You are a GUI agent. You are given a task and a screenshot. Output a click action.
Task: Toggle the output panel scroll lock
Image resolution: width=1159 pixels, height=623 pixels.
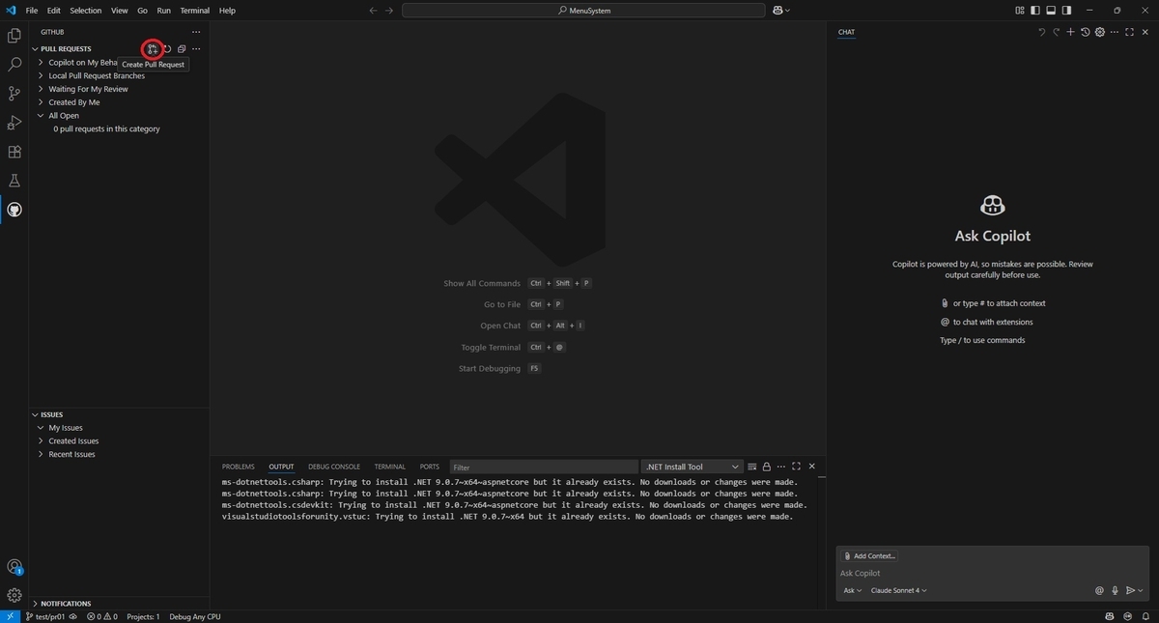coord(767,467)
